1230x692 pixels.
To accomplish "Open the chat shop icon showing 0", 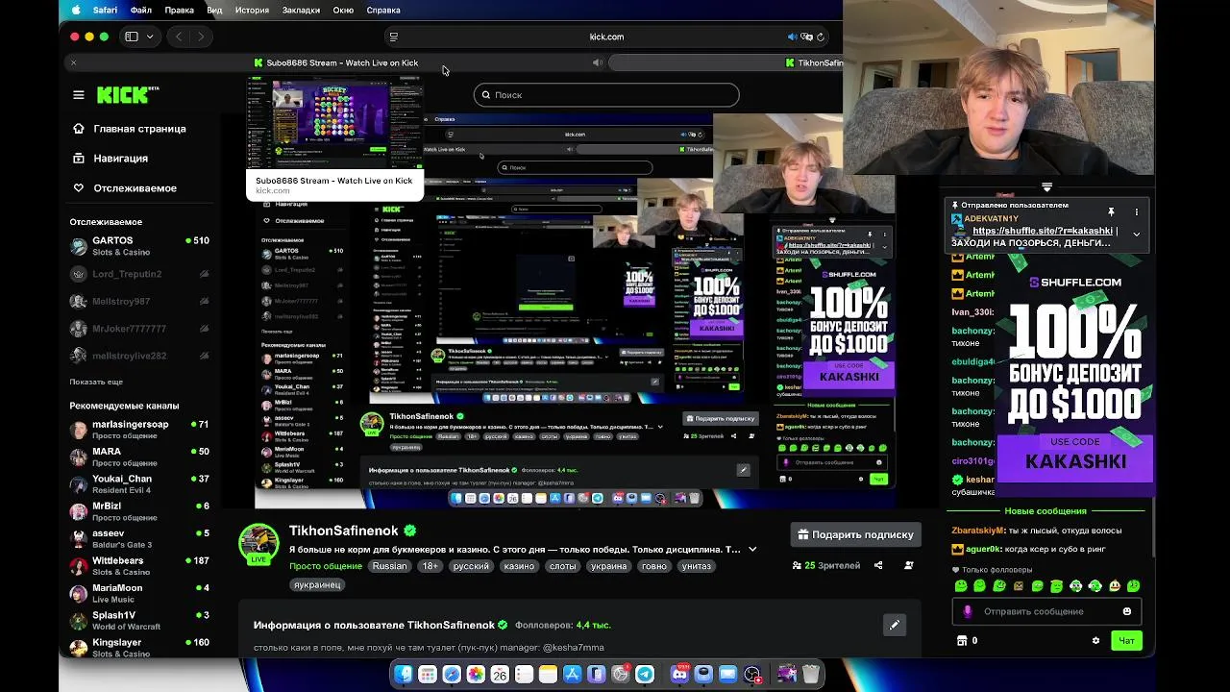I will point(967,640).
